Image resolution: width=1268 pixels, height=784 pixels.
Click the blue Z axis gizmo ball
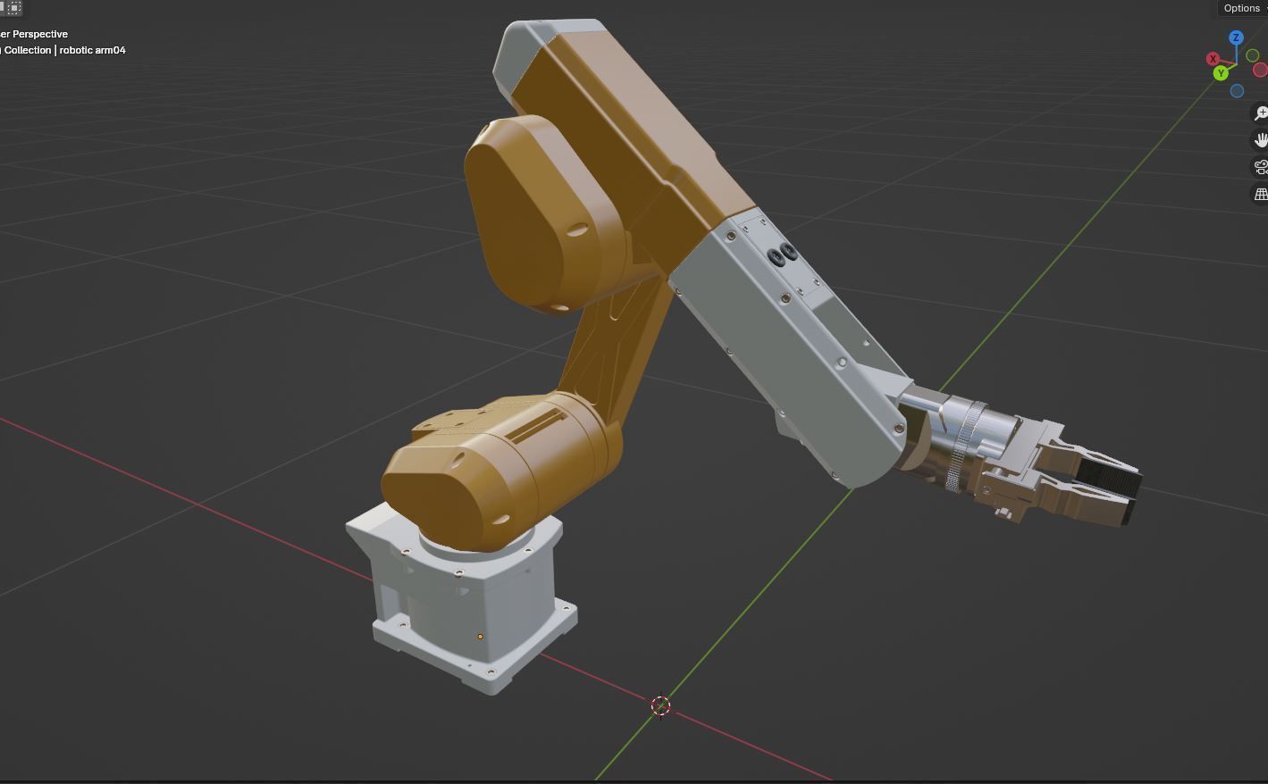[x=1236, y=38]
